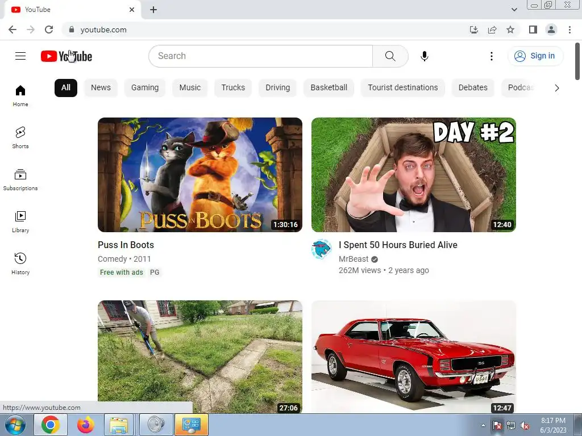Image resolution: width=582 pixels, height=436 pixels.
Task: Bookmark this tab with star
Action: click(510, 30)
